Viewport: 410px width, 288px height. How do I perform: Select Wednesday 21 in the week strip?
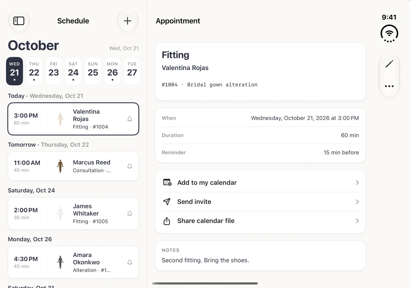tap(15, 71)
